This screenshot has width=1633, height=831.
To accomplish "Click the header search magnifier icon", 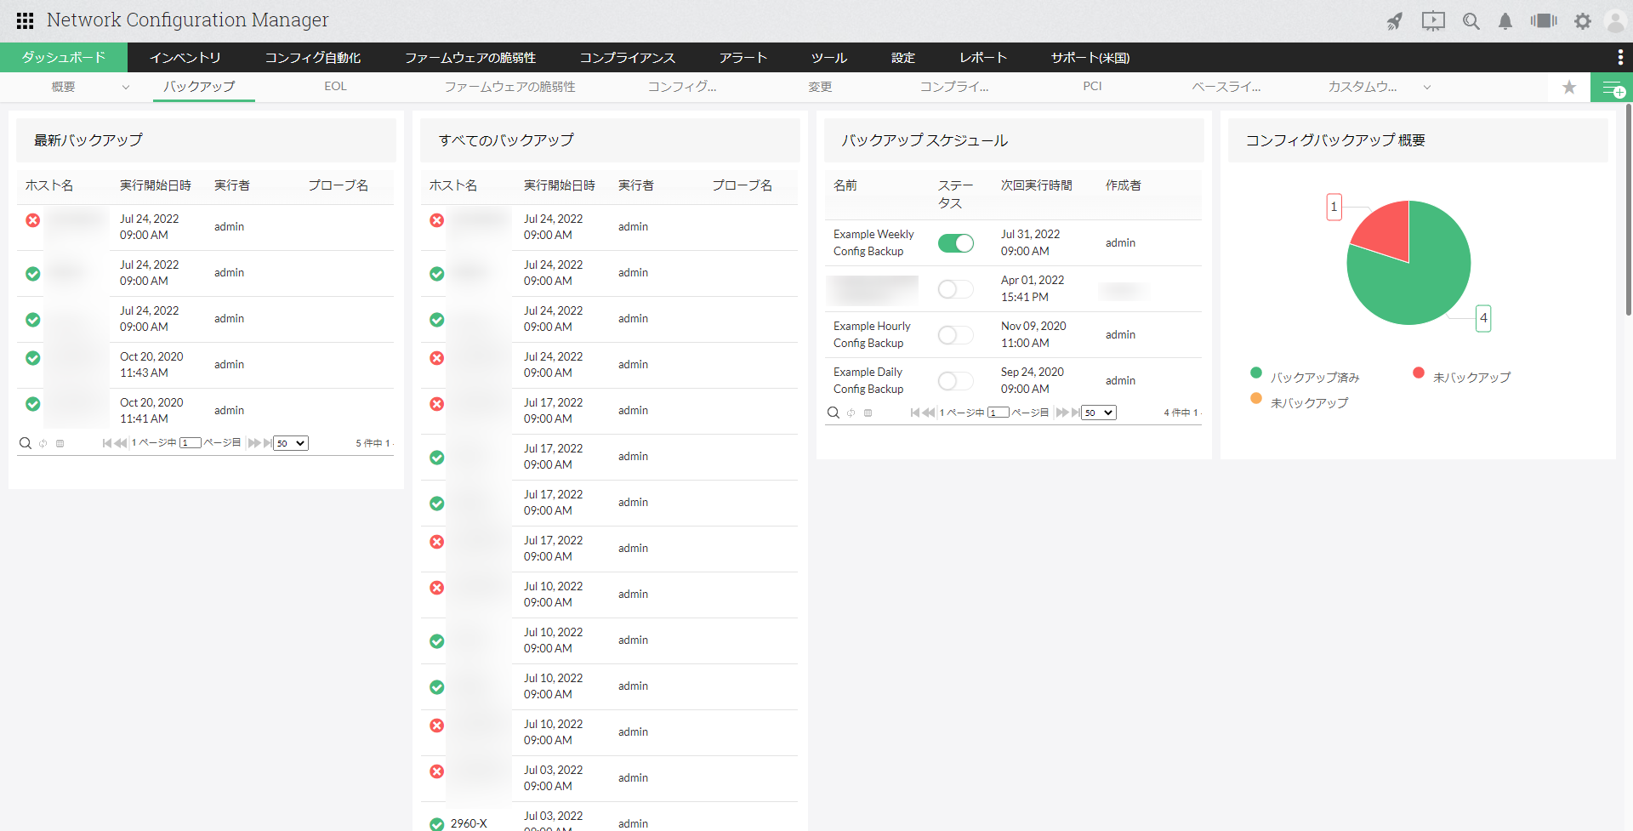I will coord(1471,21).
